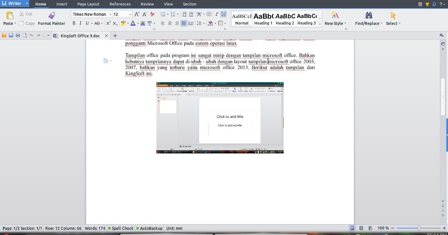Viewport: 448px width, 235px height.
Task: Apply subscript formatting
Action: coord(115,23)
